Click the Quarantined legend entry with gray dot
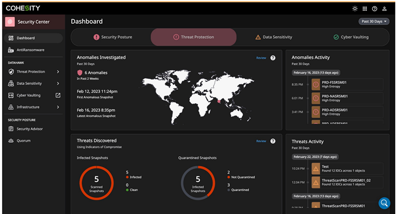The image size is (397, 214). pos(238,190)
